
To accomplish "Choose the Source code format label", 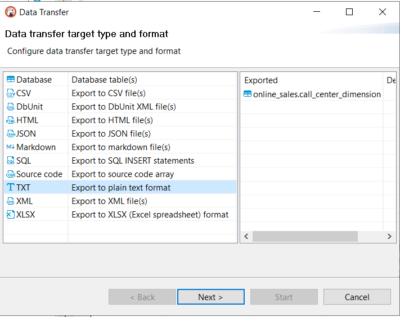I will click(x=39, y=174).
